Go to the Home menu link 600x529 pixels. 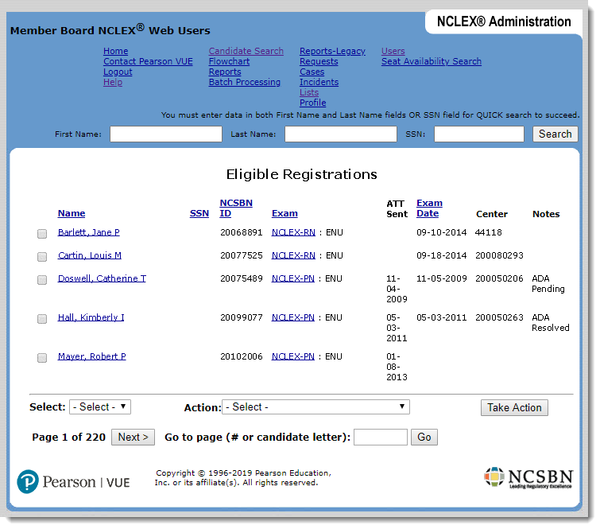[x=115, y=51]
